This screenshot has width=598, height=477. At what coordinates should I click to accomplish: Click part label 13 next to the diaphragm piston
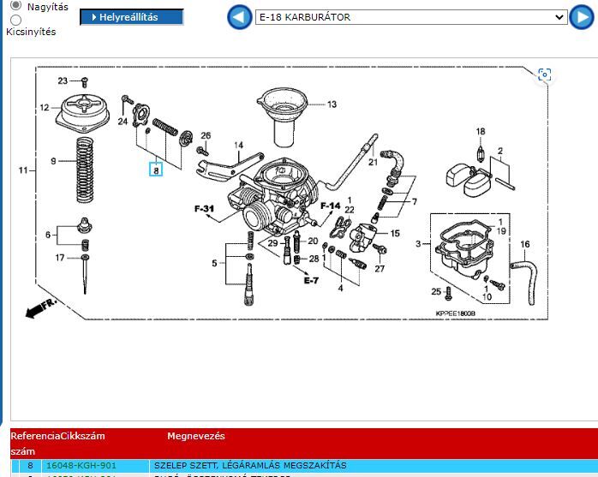[x=332, y=104]
